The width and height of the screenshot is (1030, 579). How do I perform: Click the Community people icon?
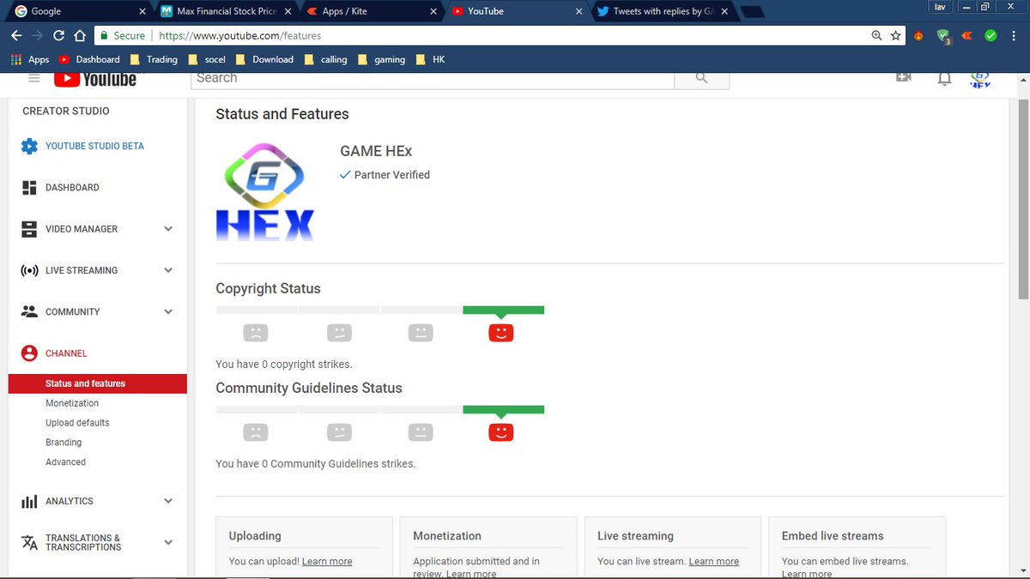pos(29,311)
